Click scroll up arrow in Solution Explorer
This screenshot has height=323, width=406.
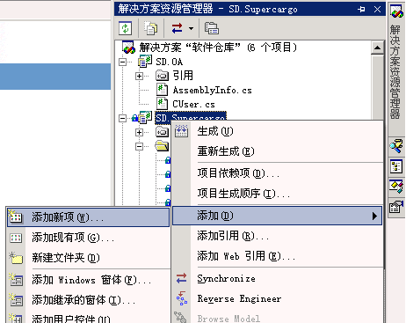click(377, 48)
